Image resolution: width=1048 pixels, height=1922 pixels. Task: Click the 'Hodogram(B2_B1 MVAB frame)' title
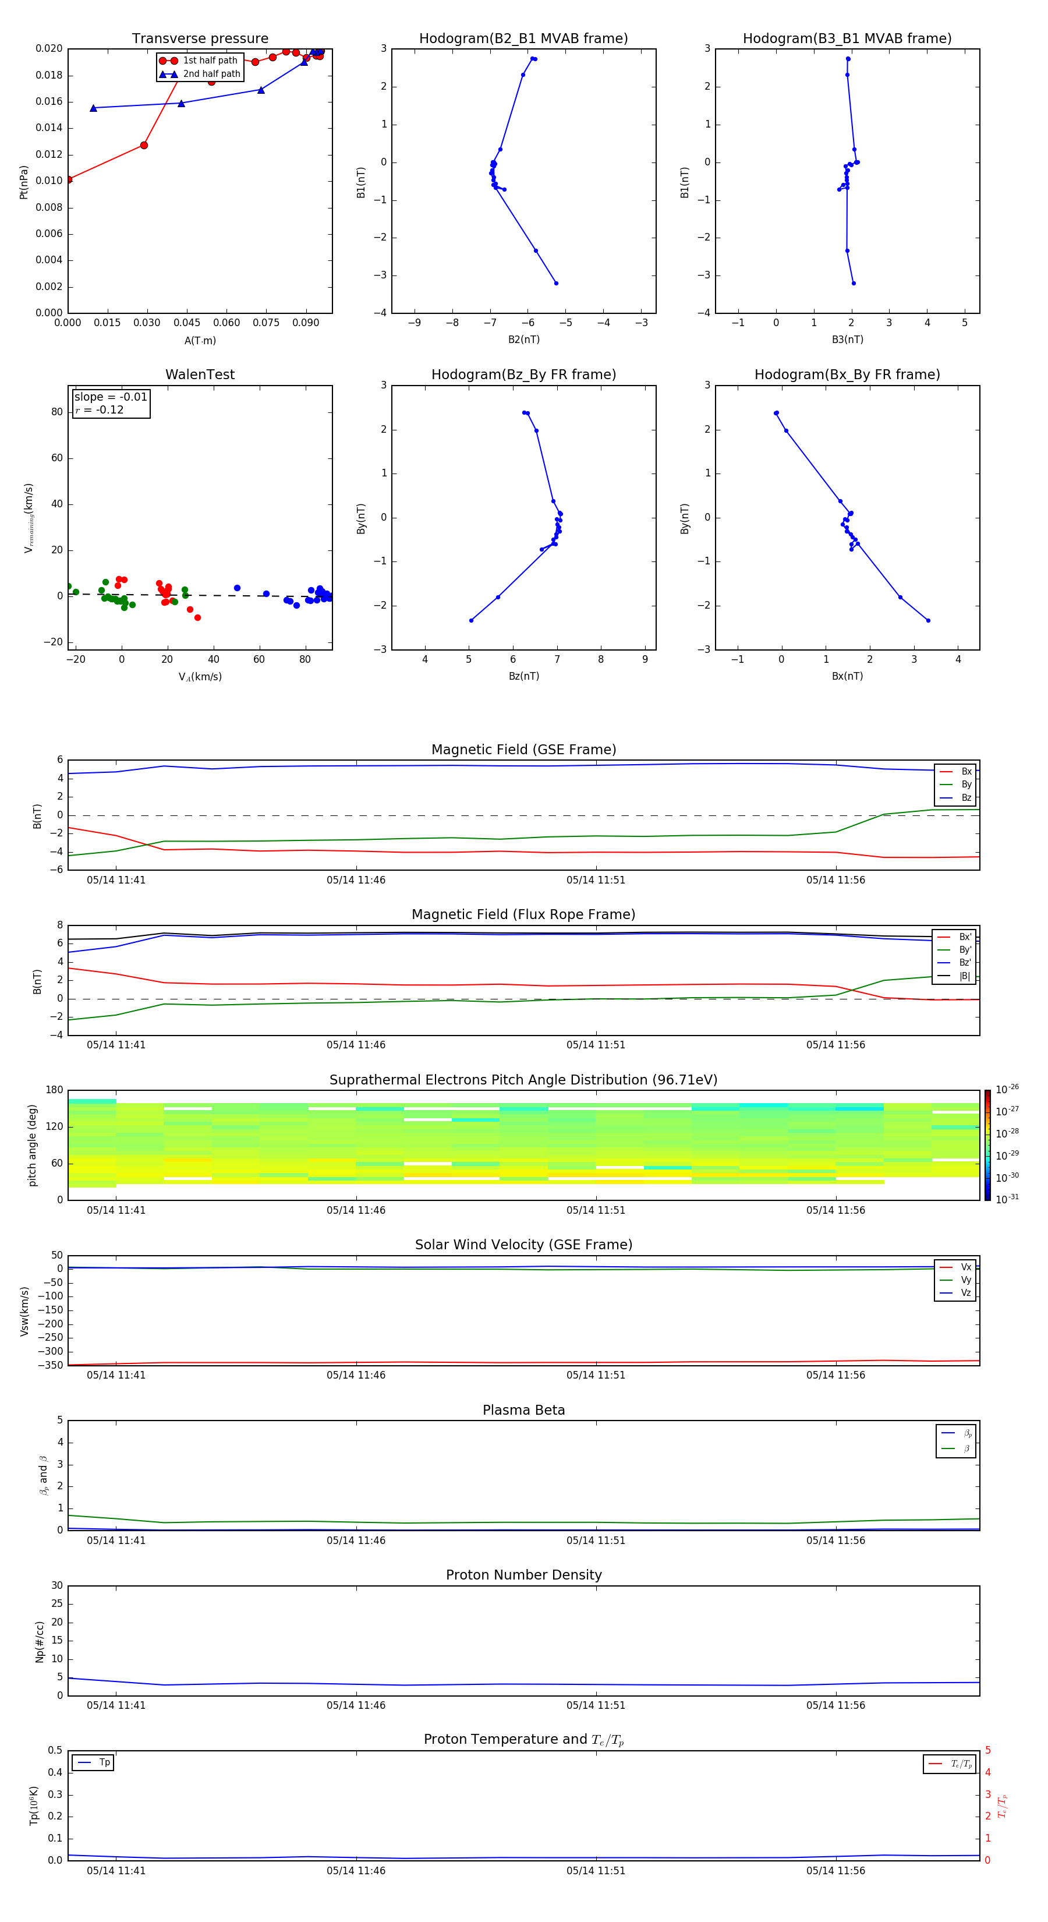pyautogui.click(x=523, y=38)
